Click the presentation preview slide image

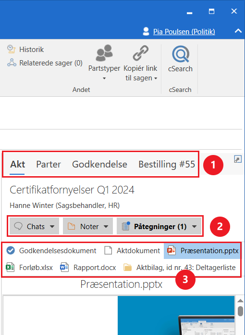click(176, 315)
